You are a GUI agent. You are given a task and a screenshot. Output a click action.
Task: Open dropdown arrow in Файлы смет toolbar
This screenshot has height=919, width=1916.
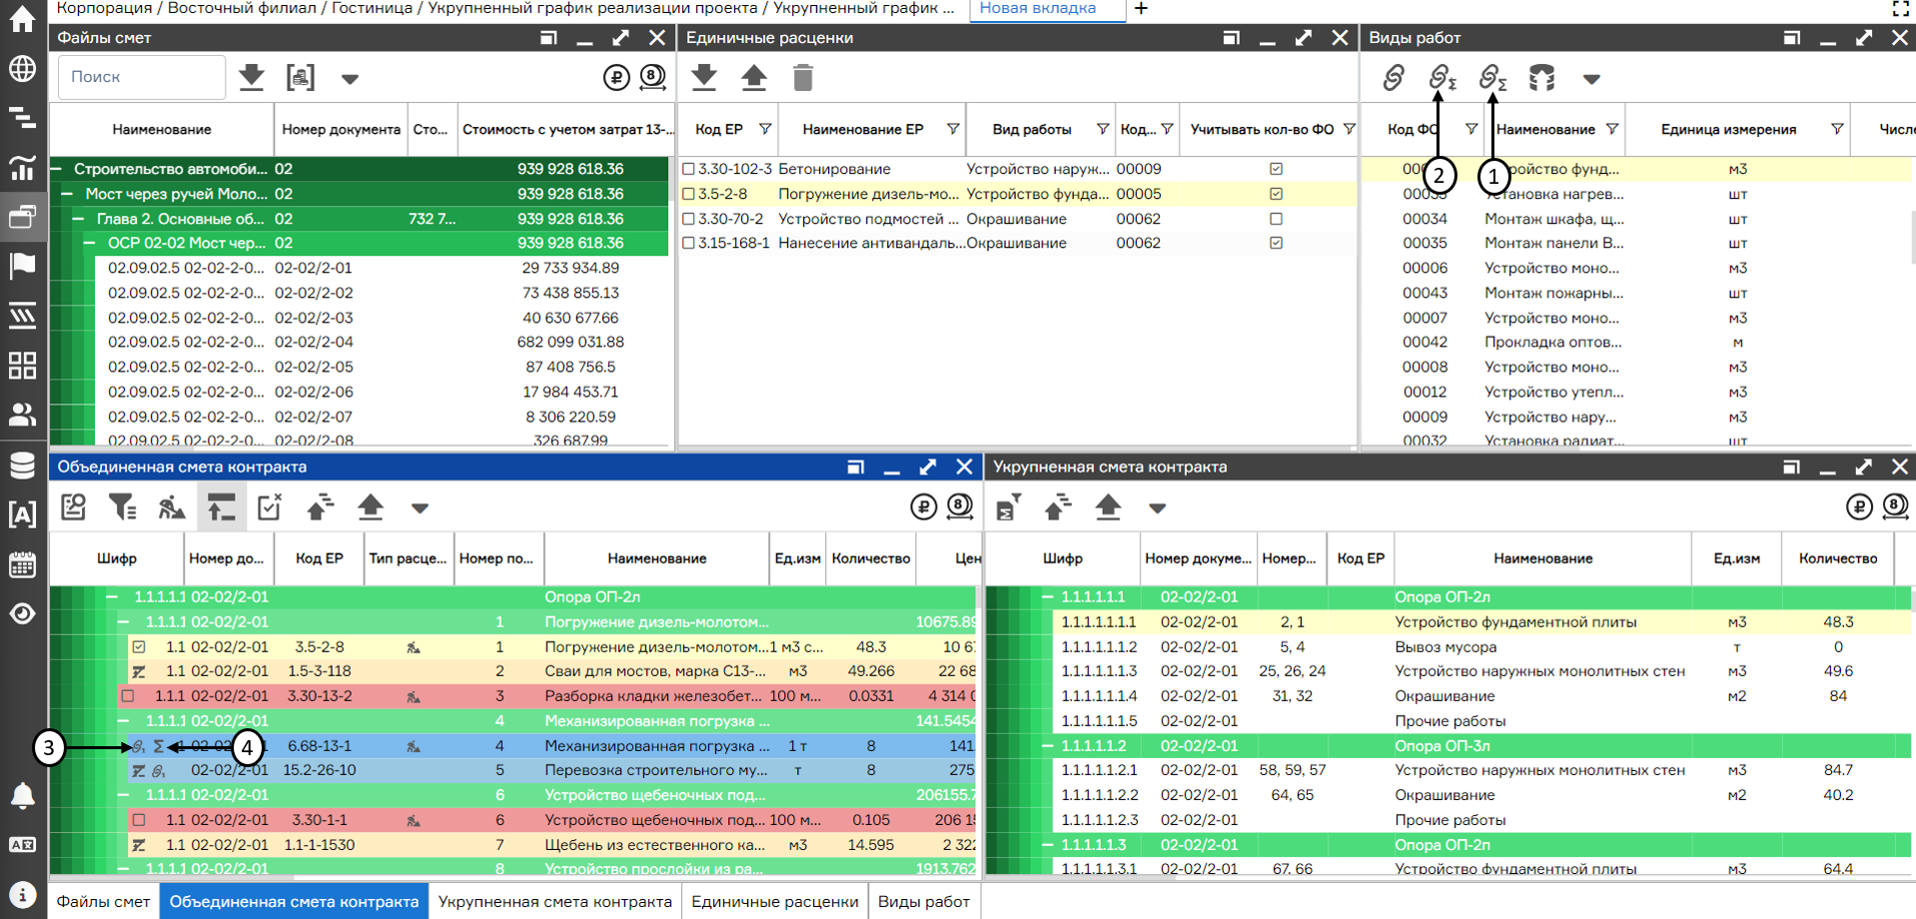tap(350, 79)
